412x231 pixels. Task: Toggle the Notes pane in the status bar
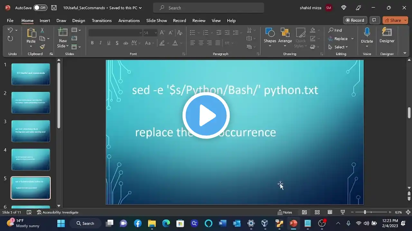point(285,212)
